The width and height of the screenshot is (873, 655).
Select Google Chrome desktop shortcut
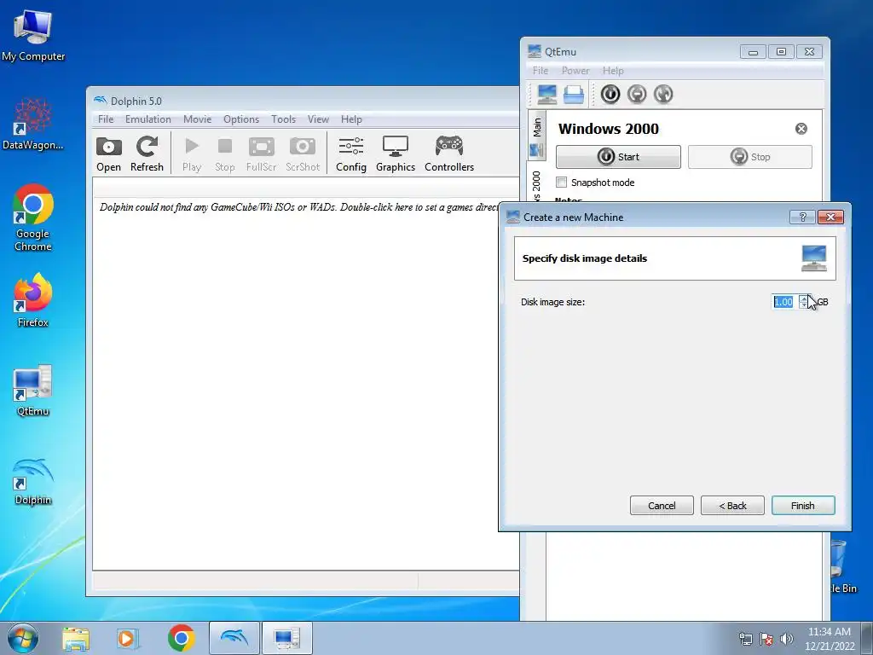(x=33, y=218)
